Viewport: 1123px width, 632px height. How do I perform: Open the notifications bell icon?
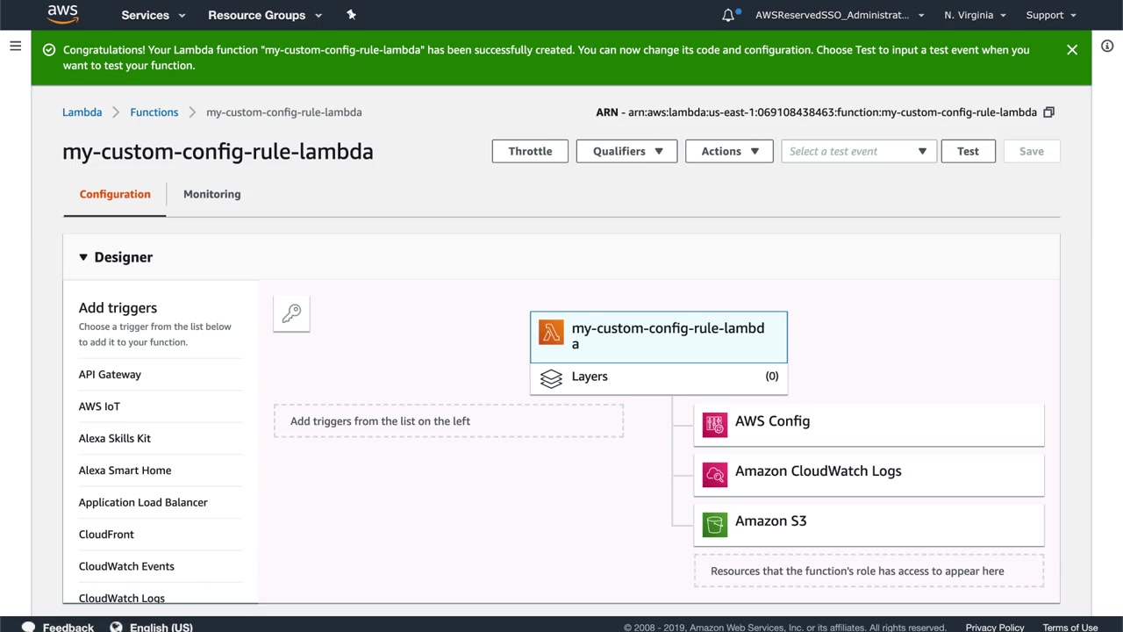[x=728, y=15]
